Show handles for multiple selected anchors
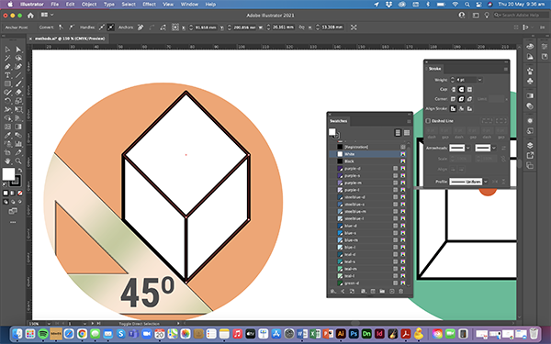Viewport: 551px width, 344px height. point(102,28)
